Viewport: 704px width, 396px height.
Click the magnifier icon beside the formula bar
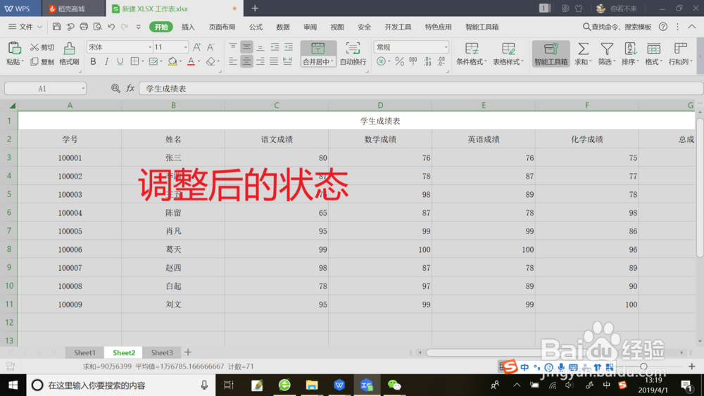[x=115, y=89]
